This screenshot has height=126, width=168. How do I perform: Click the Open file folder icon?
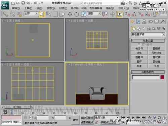pyautogui.click(x=18, y=3)
